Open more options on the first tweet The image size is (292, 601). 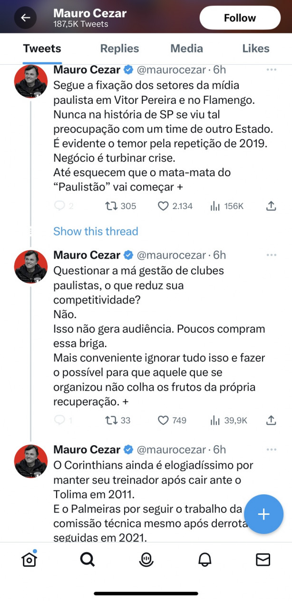pos(272,69)
